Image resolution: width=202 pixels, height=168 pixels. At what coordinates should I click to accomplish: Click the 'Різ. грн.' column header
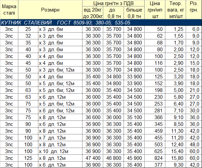194,10
